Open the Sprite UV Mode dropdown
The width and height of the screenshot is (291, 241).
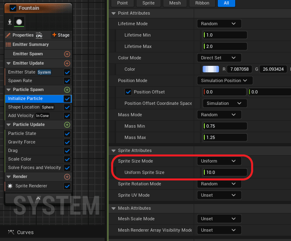219,195
